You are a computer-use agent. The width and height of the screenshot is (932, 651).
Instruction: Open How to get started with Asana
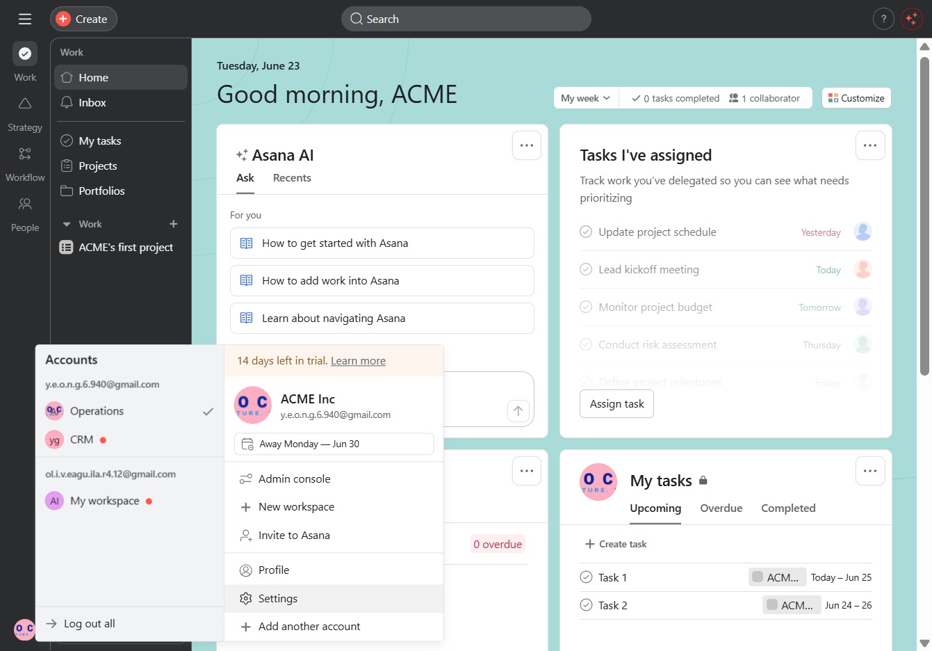click(x=382, y=243)
